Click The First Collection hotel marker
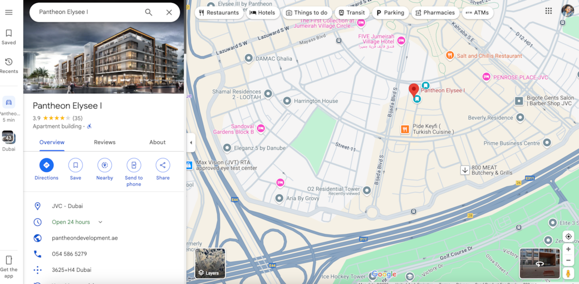This screenshot has width=579, height=284. [x=361, y=23]
